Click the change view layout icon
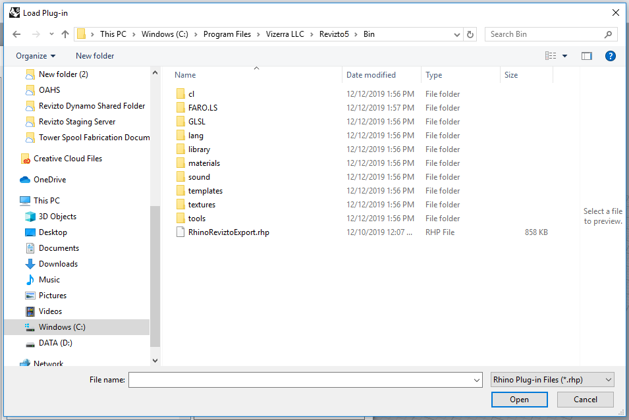629x420 pixels. tap(551, 56)
